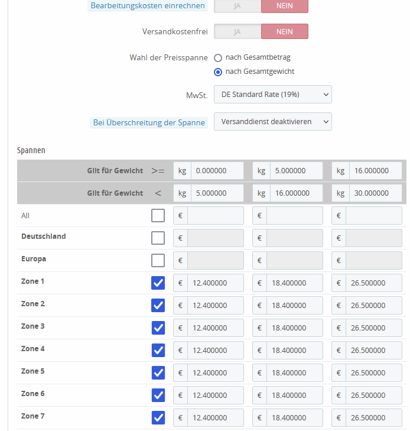Click the first weight >= field showing 0.000000

[x=215, y=171]
